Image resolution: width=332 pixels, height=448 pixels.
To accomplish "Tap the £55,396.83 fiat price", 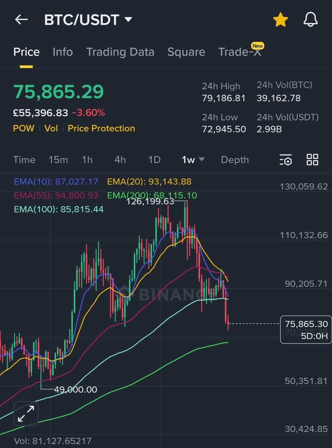I will 41,112.
